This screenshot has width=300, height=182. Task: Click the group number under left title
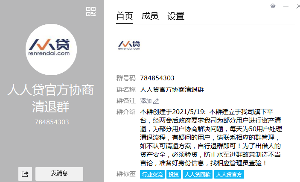tap(52, 122)
